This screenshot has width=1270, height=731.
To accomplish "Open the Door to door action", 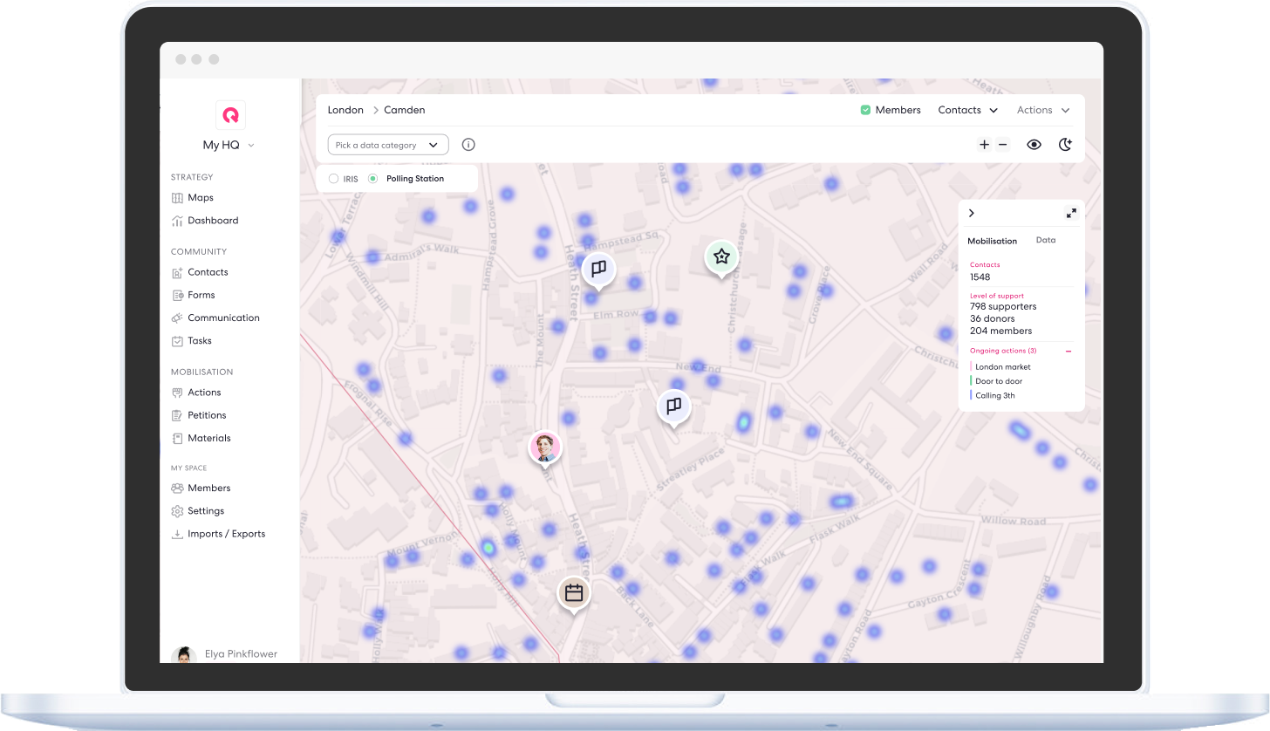I will pos(999,381).
